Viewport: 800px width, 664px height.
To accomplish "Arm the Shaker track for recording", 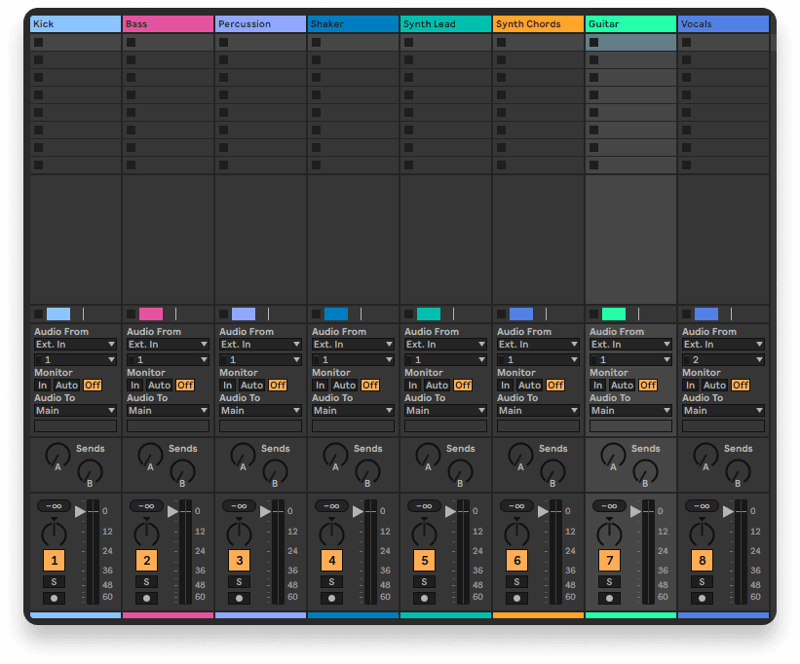I will click(331, 598).
